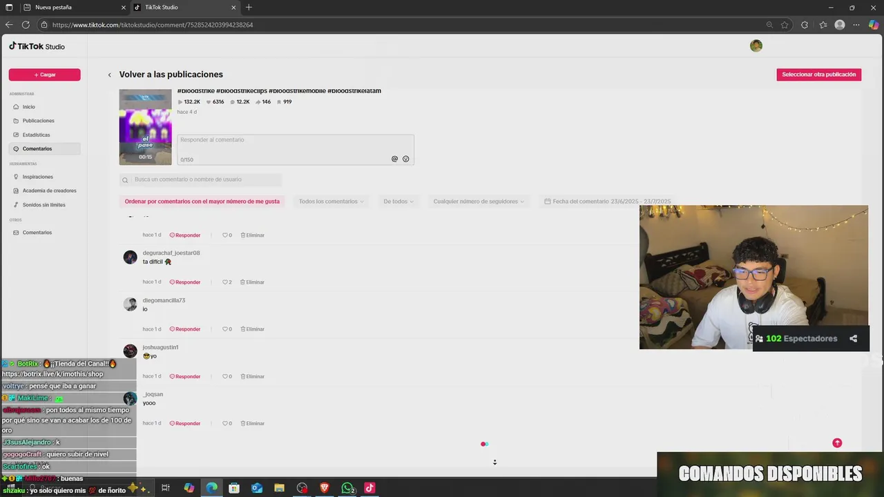This screenshot has height=497, width=884.
Task: Open WhatsApp from the taskbar
Action: coord(347,488)
